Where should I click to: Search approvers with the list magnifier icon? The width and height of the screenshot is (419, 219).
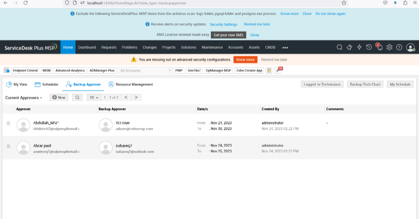77,98
